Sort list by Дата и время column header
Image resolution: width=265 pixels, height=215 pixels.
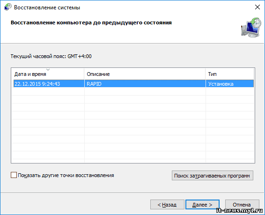(x=48, y=74)
